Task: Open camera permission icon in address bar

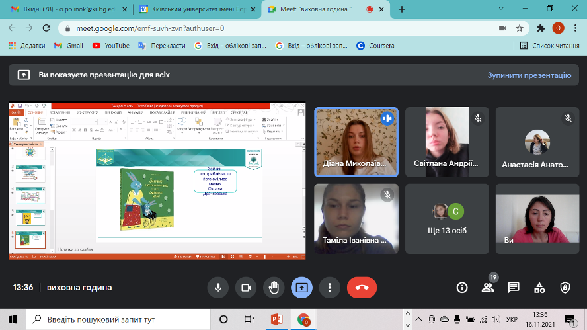Action: tap(502, 28)
